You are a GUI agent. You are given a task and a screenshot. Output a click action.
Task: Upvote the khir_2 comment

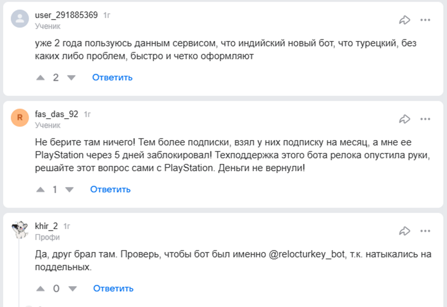point(40,289)
